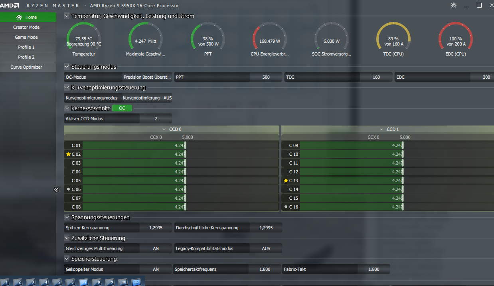
Task: Open Profile 1
Action: point(28,47)
